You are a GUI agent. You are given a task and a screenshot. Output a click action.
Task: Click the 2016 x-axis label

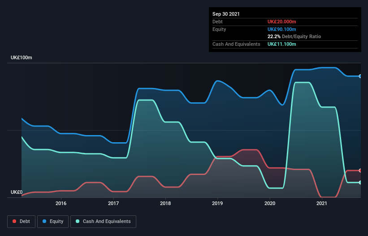(x=61, y=203)
